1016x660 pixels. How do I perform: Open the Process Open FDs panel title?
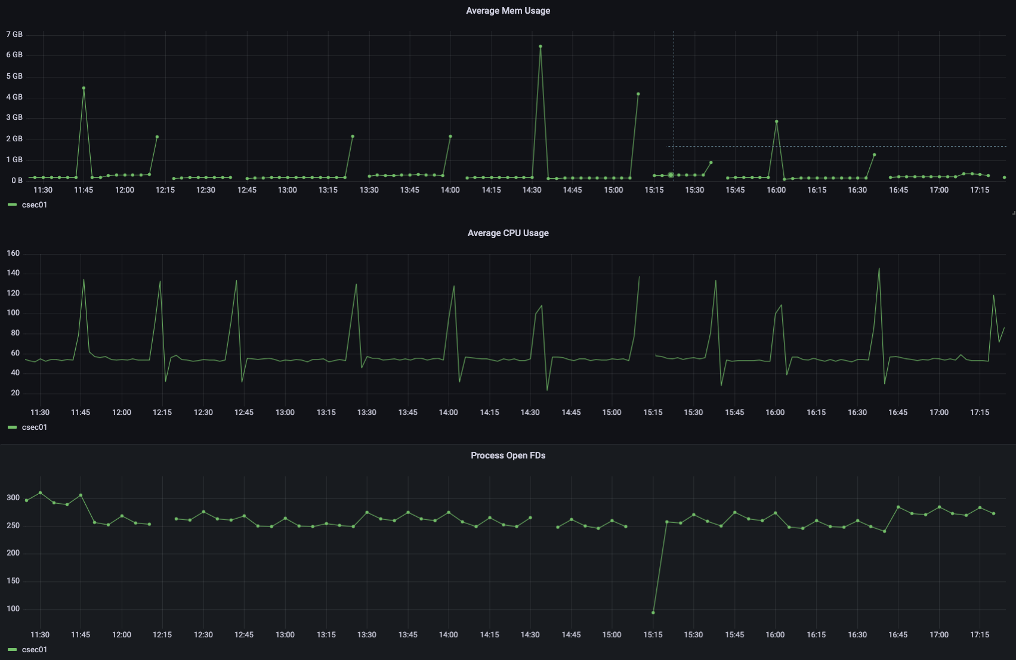(x=508, y=456)
